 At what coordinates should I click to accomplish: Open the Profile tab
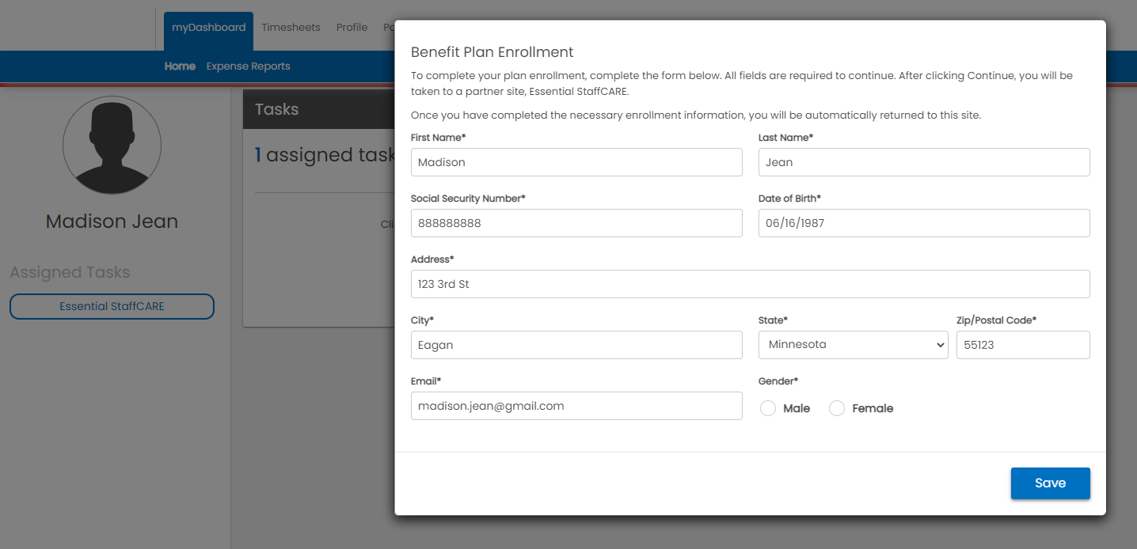click(352, 28)
